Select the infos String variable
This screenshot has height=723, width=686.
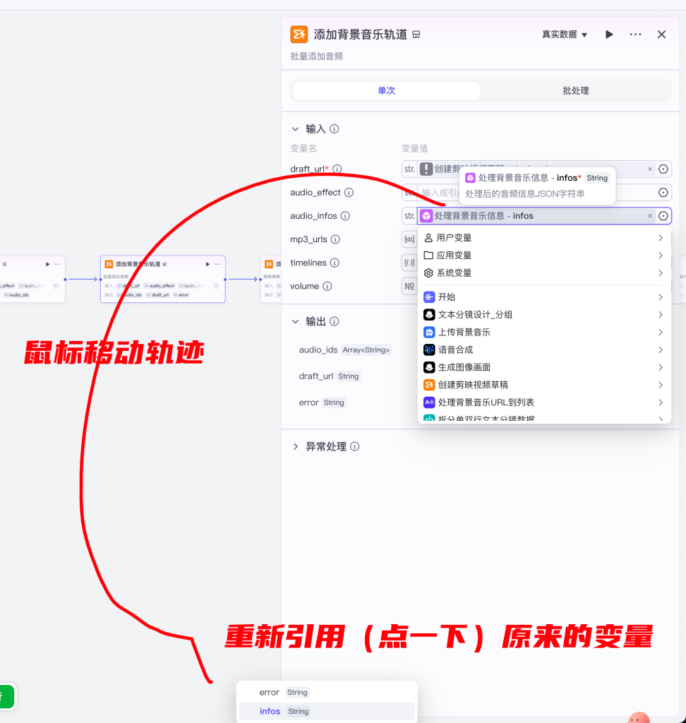coord(327,712)
